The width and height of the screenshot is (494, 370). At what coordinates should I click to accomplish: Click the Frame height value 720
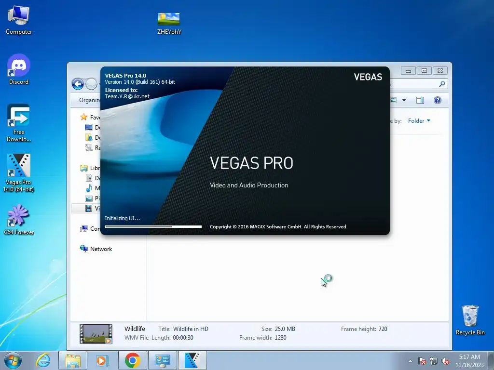[x=383, y=329]
